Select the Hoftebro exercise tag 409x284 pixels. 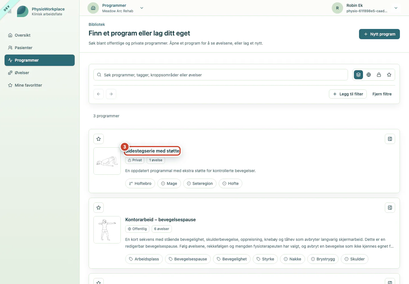click(x=140, y=183)
